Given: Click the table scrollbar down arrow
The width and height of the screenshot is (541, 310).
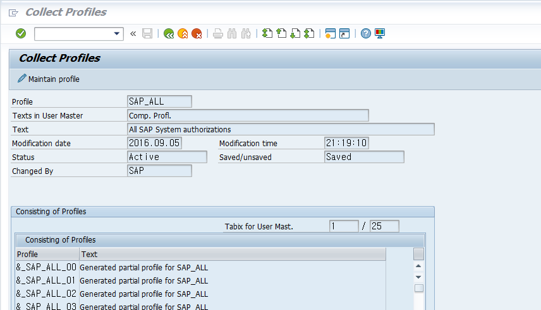Looking at the screenshot, I should 418,277.
